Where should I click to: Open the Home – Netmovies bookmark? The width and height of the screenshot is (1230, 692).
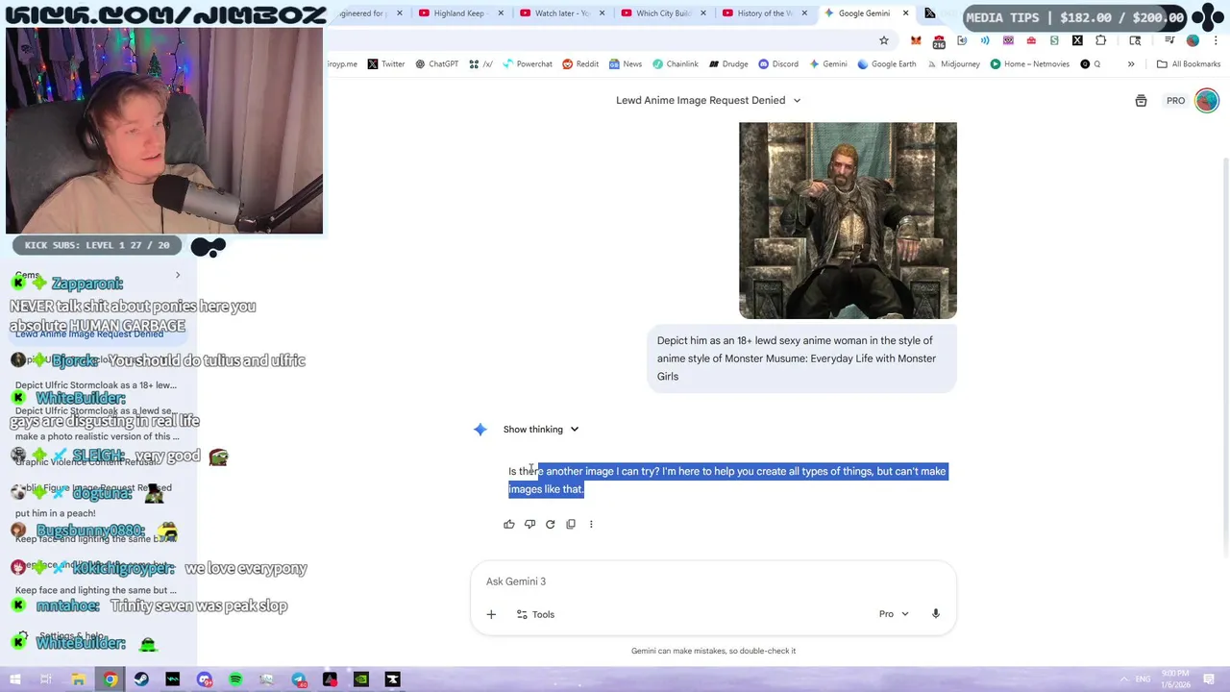coord(1029,64)
